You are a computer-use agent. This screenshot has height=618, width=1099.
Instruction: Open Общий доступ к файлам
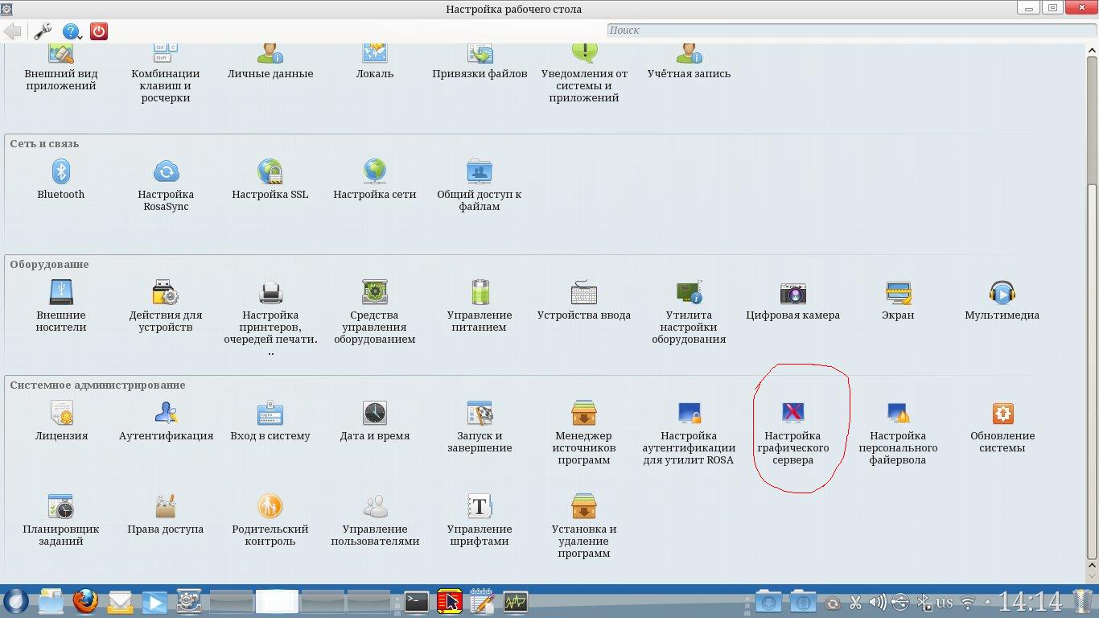tap(480, 185)
